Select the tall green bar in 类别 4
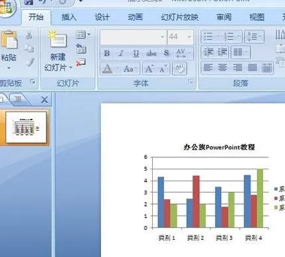 [x=260, y=198]
